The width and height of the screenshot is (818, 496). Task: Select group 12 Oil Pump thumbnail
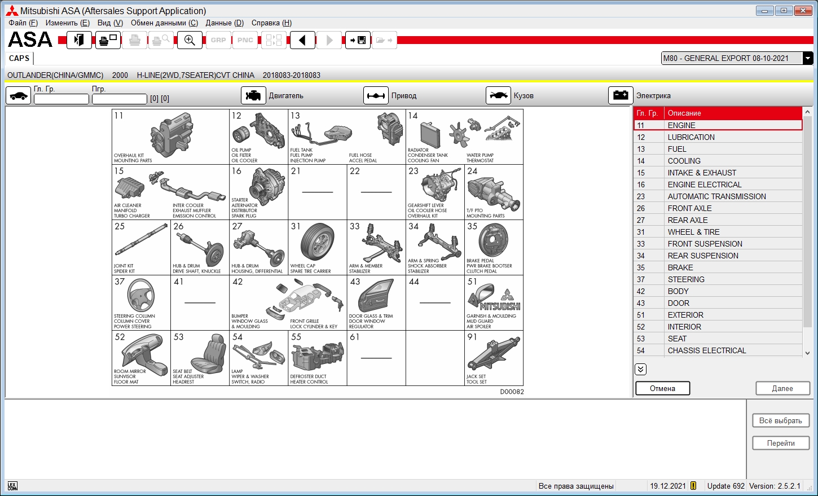[259, 137]
